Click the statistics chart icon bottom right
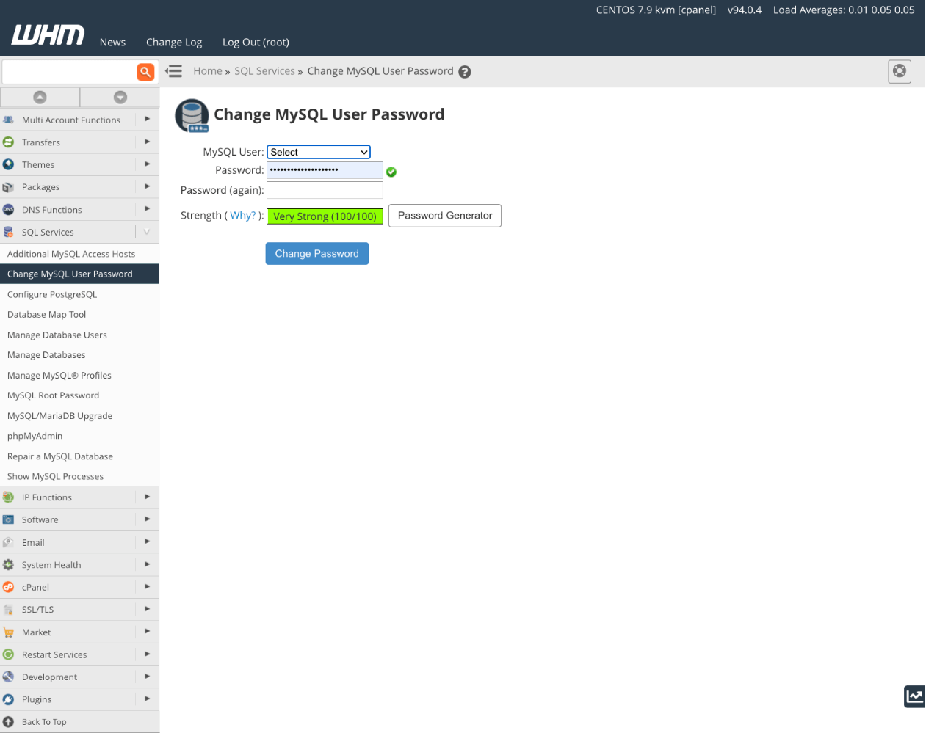Screen dimensions: 926x733 914,696
